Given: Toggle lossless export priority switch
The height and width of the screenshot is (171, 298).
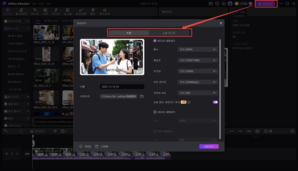Looking at the screenshot, I should pyautogui.click(x=215, y=102).
